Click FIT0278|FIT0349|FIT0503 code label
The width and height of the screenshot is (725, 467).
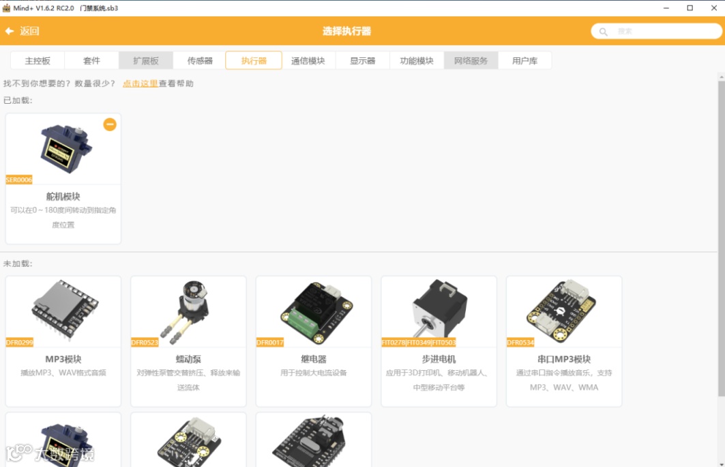pos(419,343)
